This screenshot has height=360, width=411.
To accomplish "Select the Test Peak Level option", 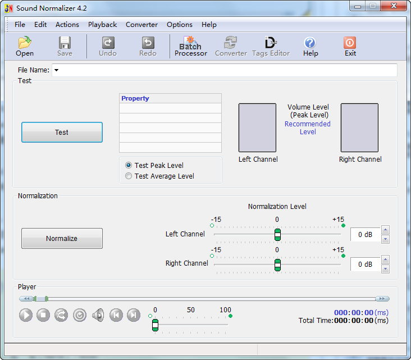I will tap(129, 166).
